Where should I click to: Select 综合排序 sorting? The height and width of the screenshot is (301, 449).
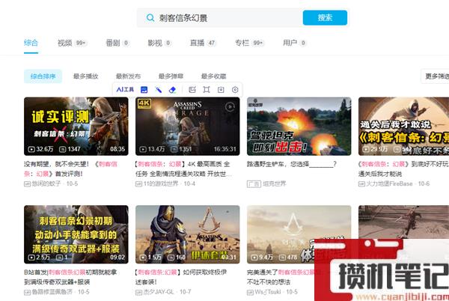click(43, 76)
